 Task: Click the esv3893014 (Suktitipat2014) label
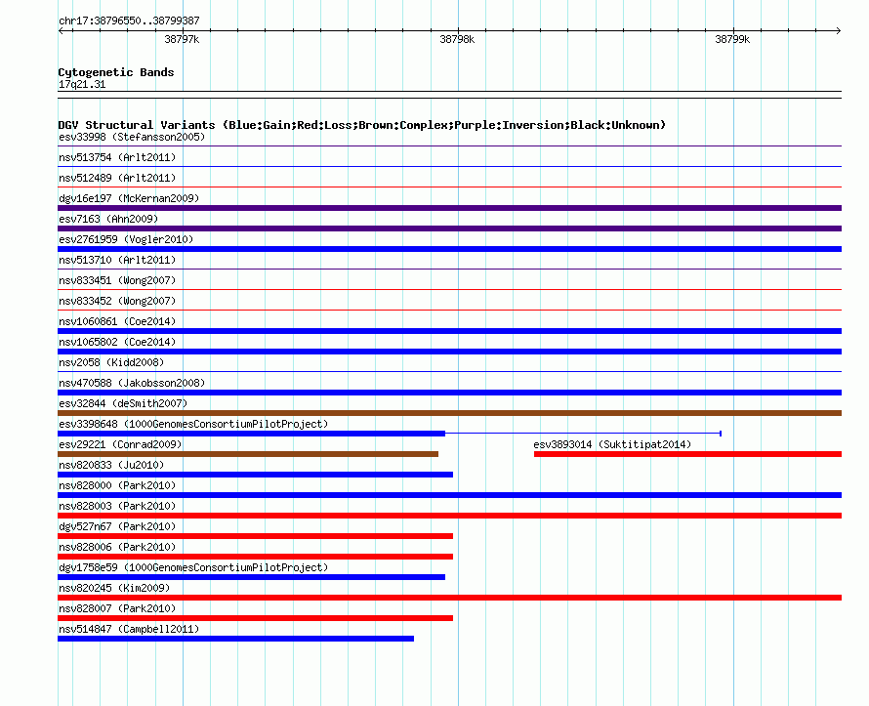point(612,444)
